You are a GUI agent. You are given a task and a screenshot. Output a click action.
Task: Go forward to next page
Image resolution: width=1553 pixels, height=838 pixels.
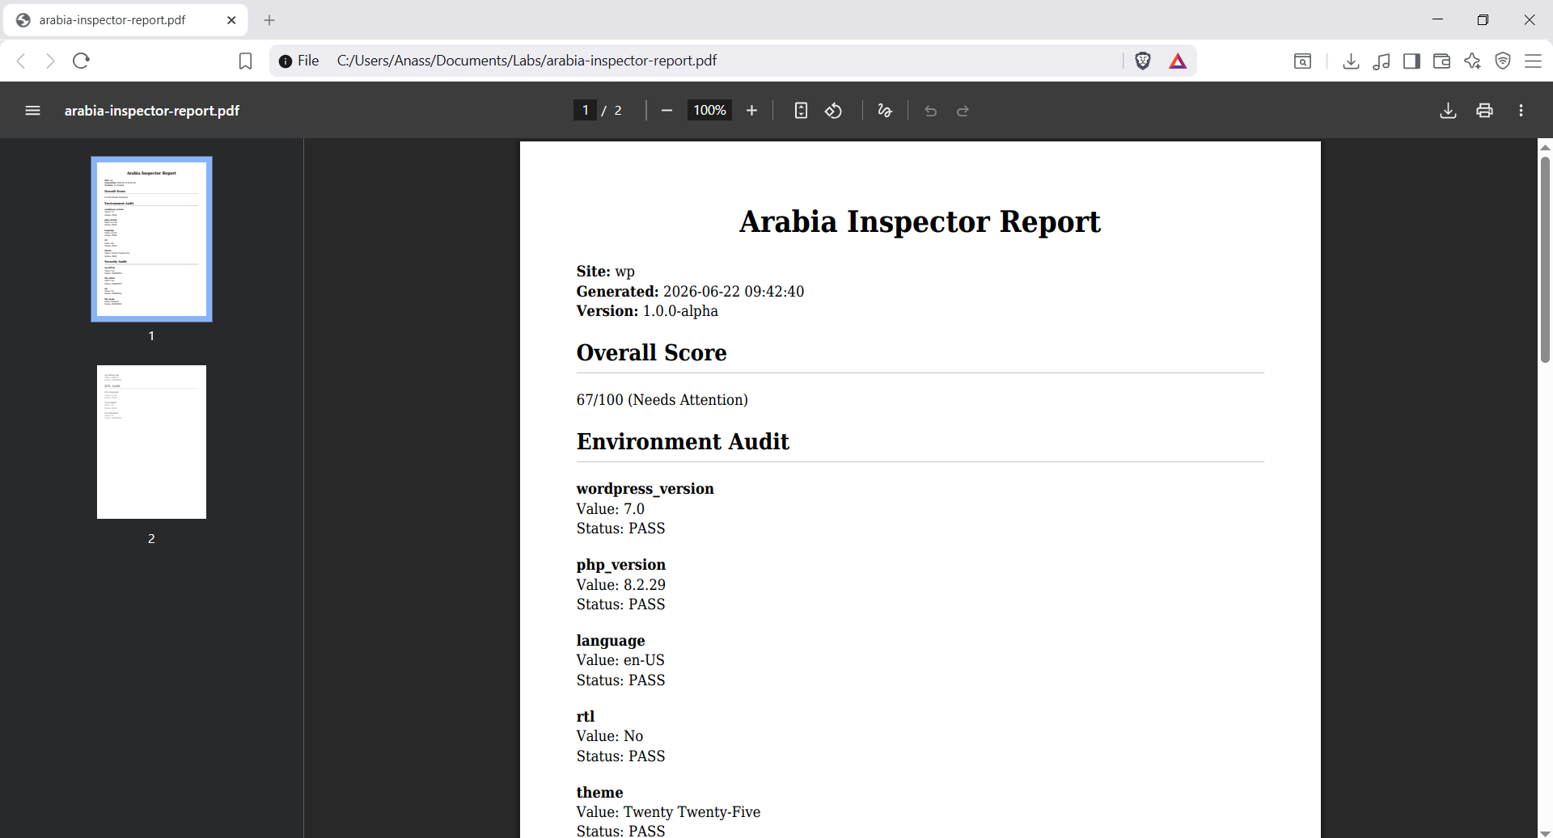pos(50,61)
